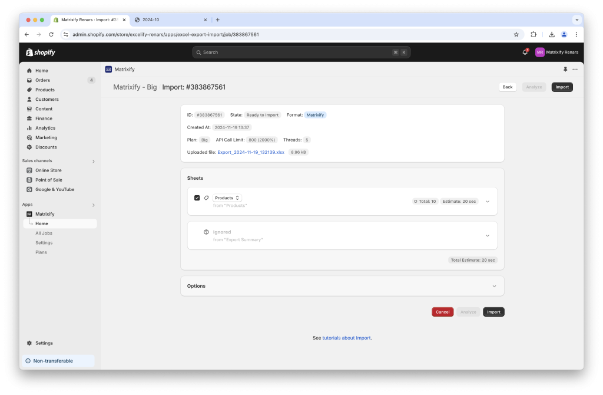
Task: Open the Products sheet type selector
Action: tap(227, 197)
